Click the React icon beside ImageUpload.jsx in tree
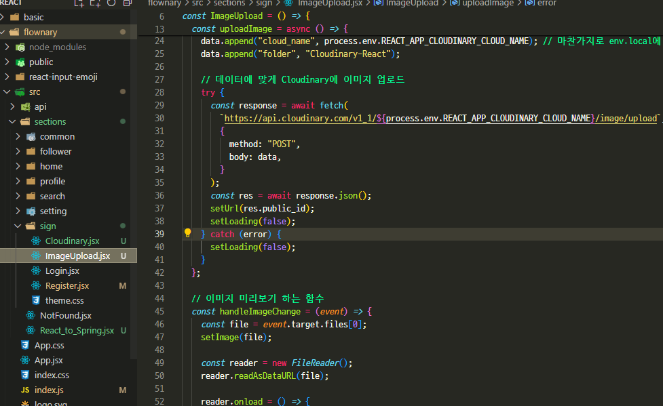The height and width of the screenshot is (406, 663). 36,256
